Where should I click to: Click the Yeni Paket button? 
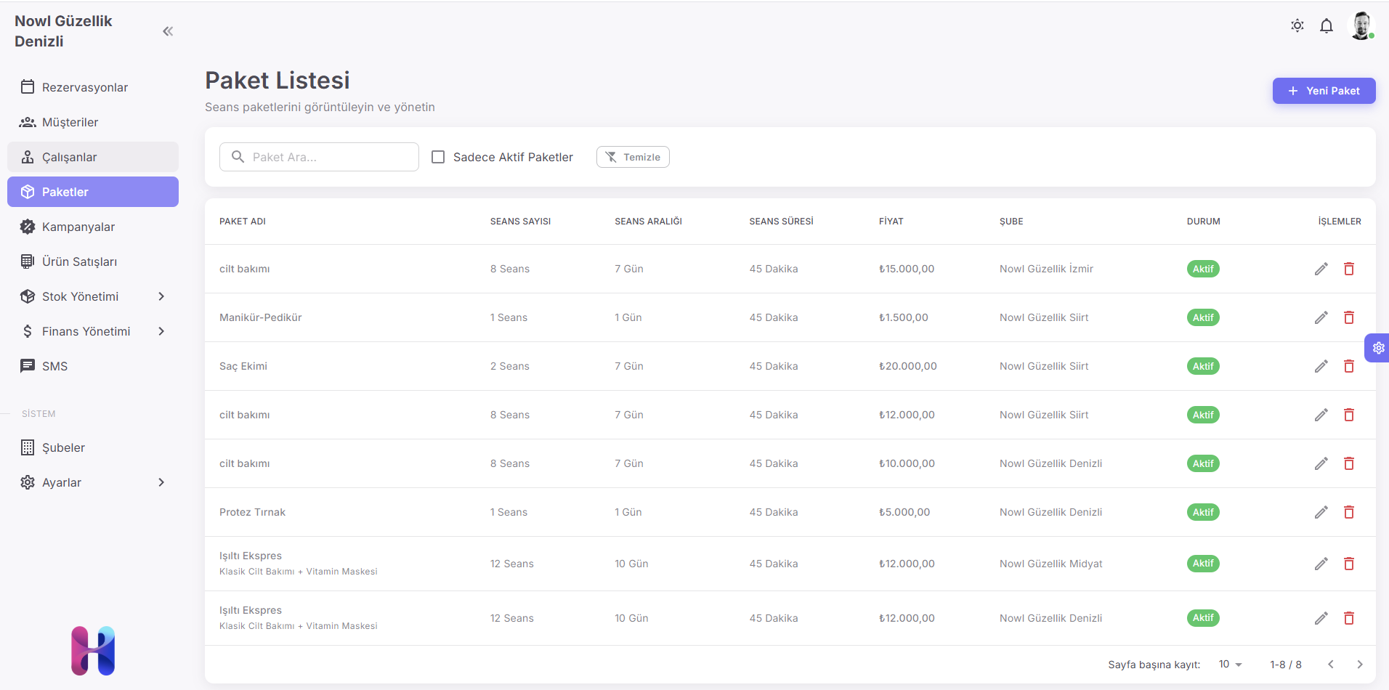[x=1323, y=91]
